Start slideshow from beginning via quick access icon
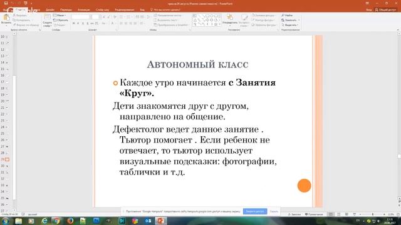This screenshot has height=225, width=401. coord(25,3)
